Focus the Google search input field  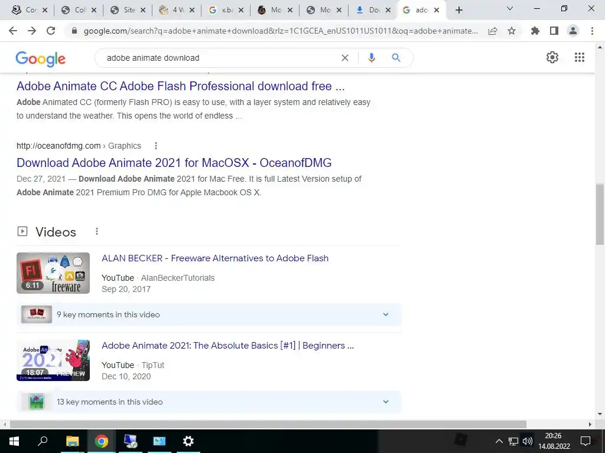pyautogui.click(x=220, y=58)
